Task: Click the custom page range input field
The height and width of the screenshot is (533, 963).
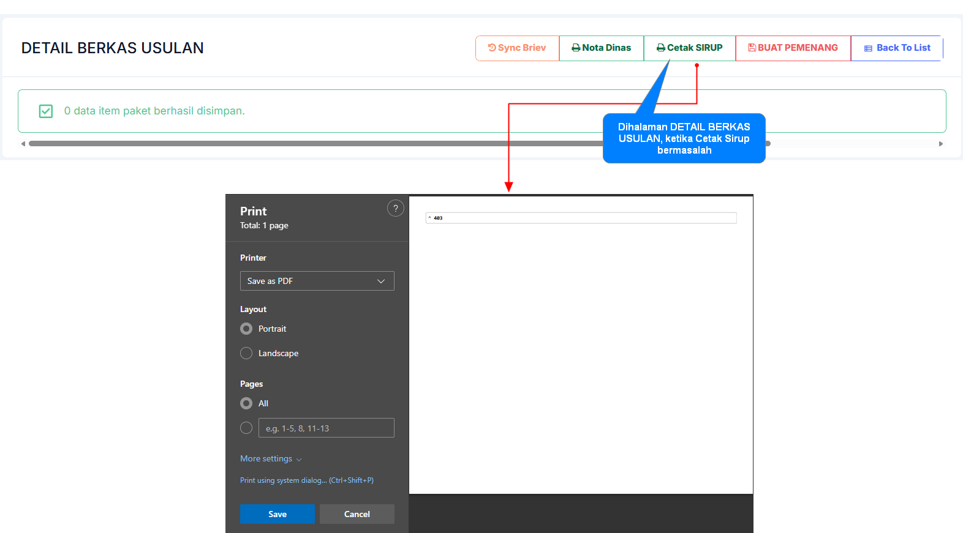Action: (326, 428)
